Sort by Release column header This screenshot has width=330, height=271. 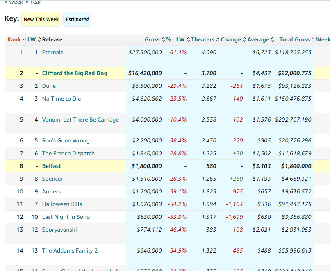52,39
